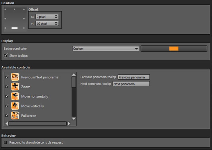Select the Move vertically list label
212x150 pixels.
coord(32,106)
